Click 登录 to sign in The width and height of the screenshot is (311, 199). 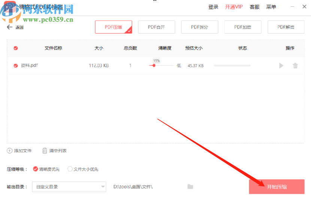coord(213,7)
